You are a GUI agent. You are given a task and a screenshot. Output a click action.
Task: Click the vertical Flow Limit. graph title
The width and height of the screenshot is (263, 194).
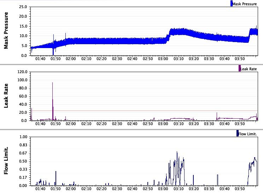click(x=6, y=161)
